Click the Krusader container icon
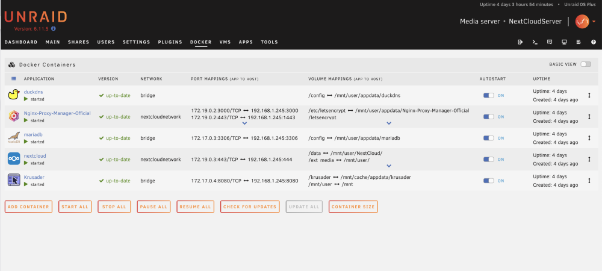602x271 pixels. 14,180
